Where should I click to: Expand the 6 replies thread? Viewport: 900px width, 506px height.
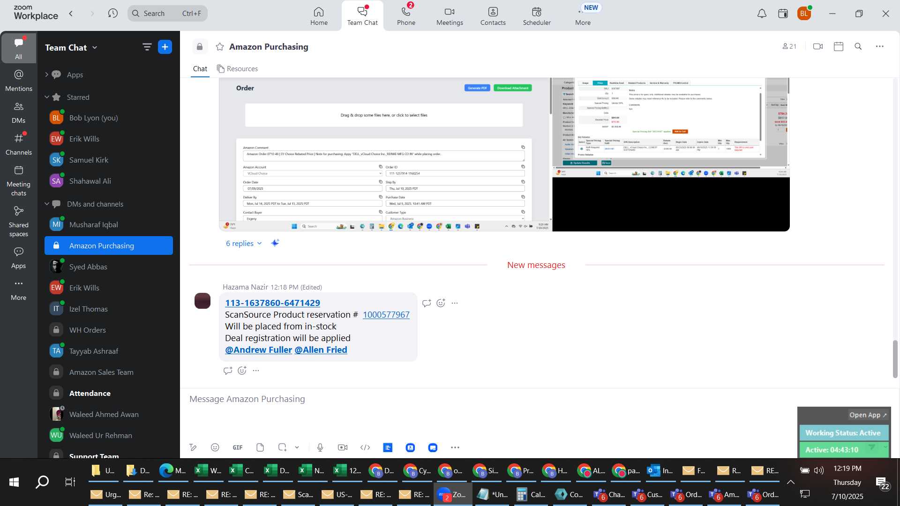[244, 243]
